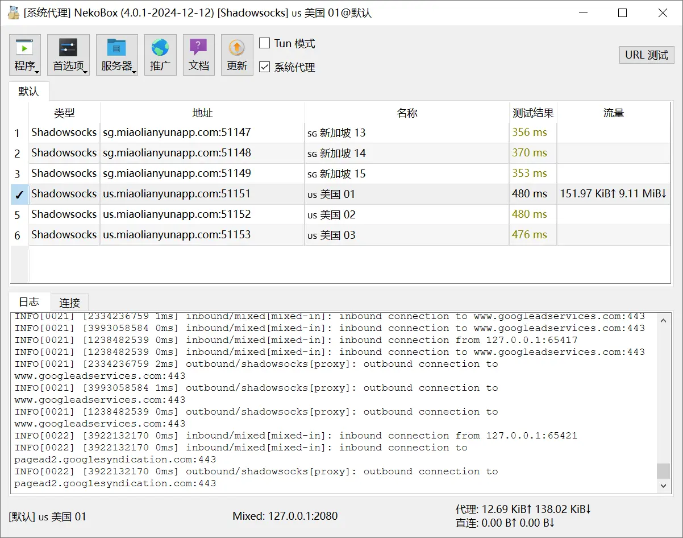This screenshot has width=683, height=538.
Task: Select address us.miaolianyunapp.com:51152
Action: coord(202,214)
